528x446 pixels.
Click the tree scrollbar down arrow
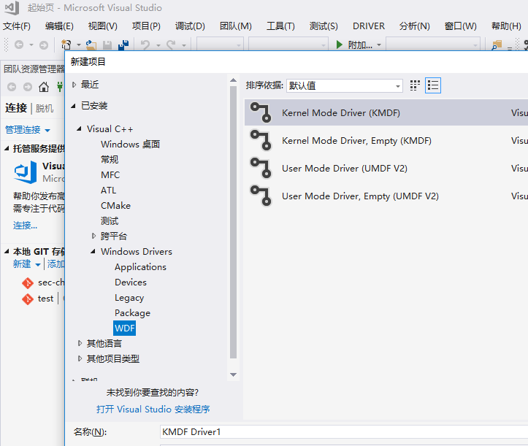point(233,374)
